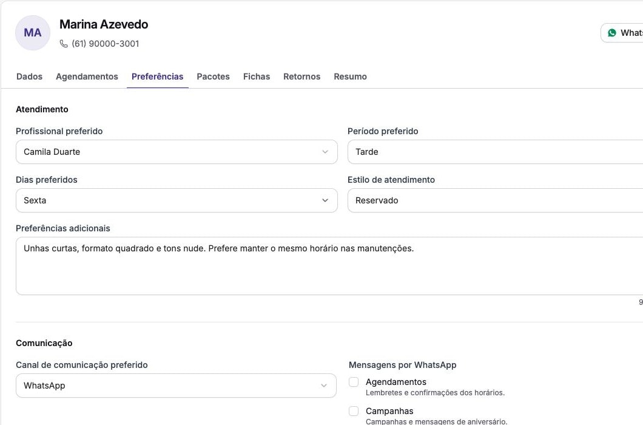Click the WhatsApp button in the header
This screenshot has height=425, width=643.
coord(622,33)
